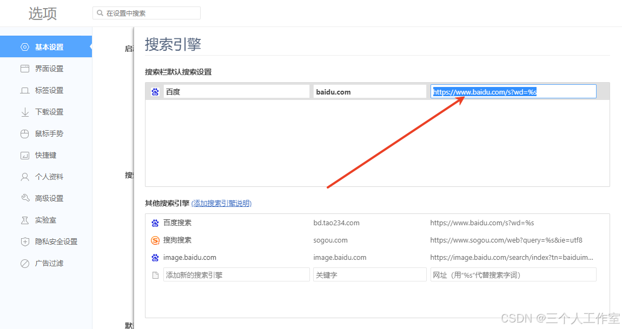Screen dimensions: 622x329
Task: Click the 百度搜索 row baidu.com/s URL
Action: point(482,223)
